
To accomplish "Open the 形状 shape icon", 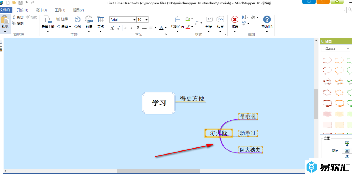I will coord(209,19).
